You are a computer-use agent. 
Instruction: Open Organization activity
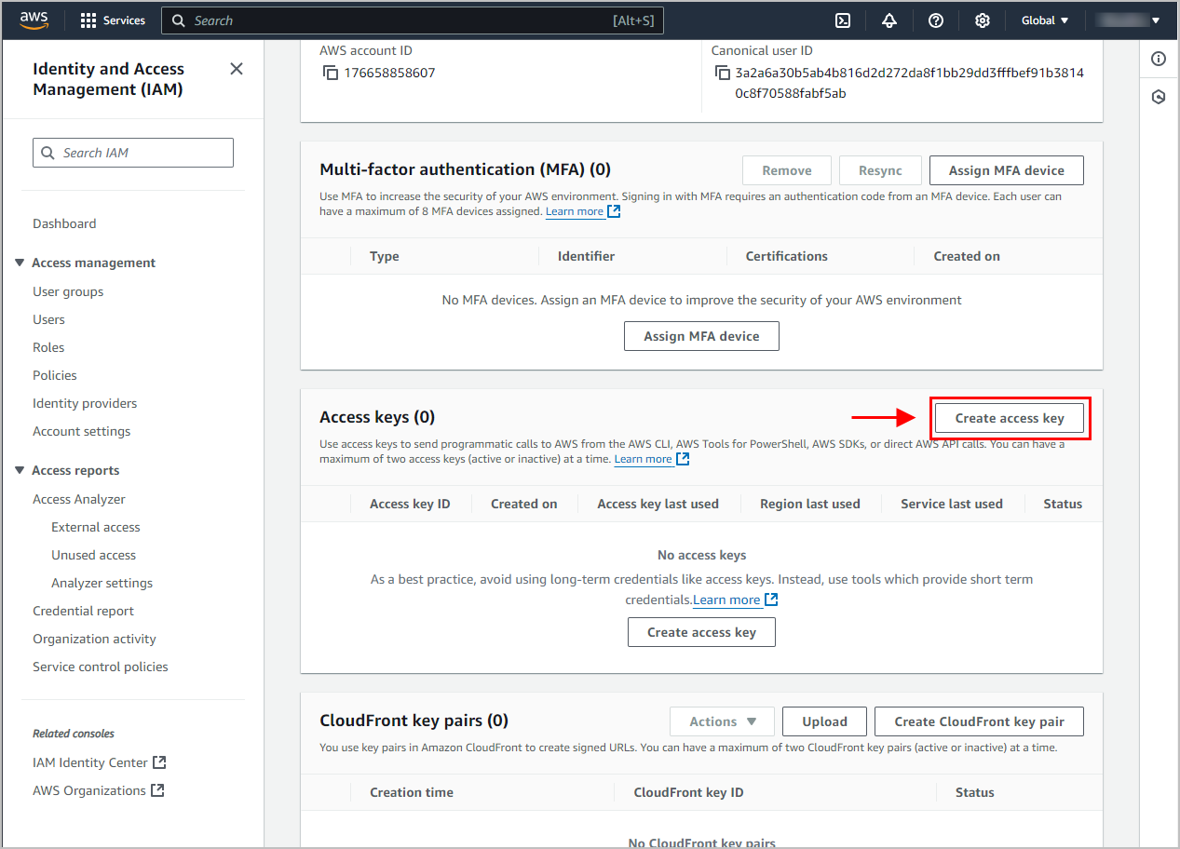click(94, 639)
